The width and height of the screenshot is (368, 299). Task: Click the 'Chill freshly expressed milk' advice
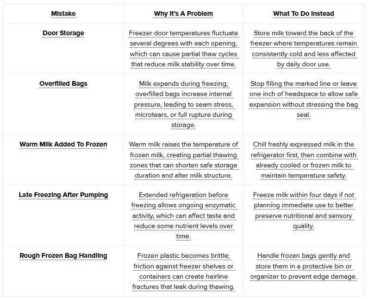(x=303, y=160)
